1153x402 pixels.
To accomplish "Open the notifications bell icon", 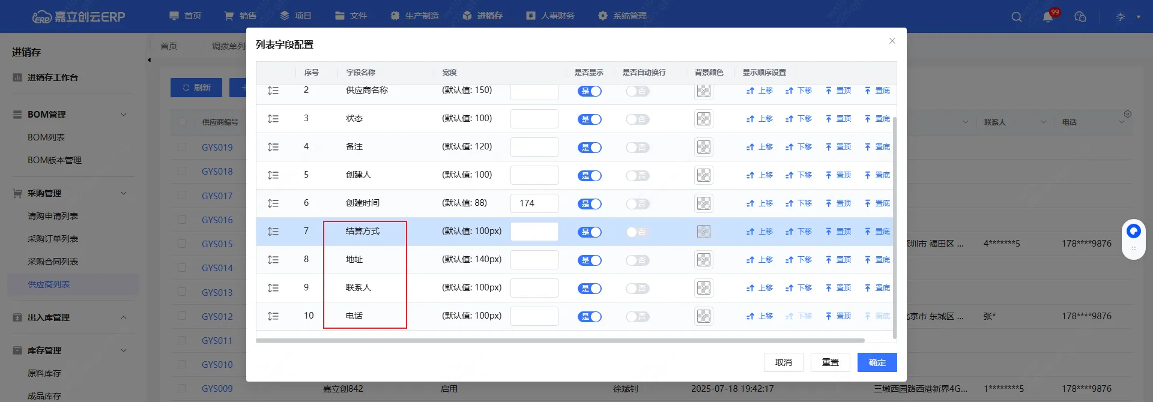I will pyautogui.click(x=1048, y=17).
